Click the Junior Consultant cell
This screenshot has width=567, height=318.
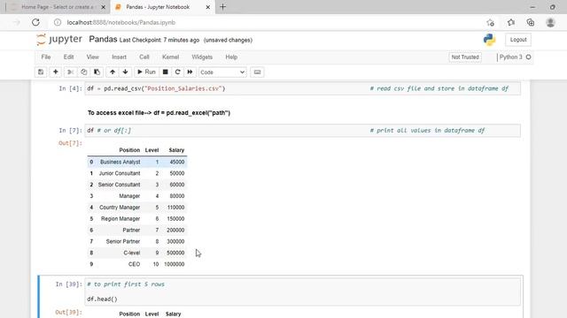[120, 173]
